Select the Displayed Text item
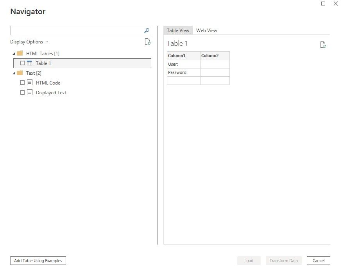The image size is (342, 270). tap(51, 93)
